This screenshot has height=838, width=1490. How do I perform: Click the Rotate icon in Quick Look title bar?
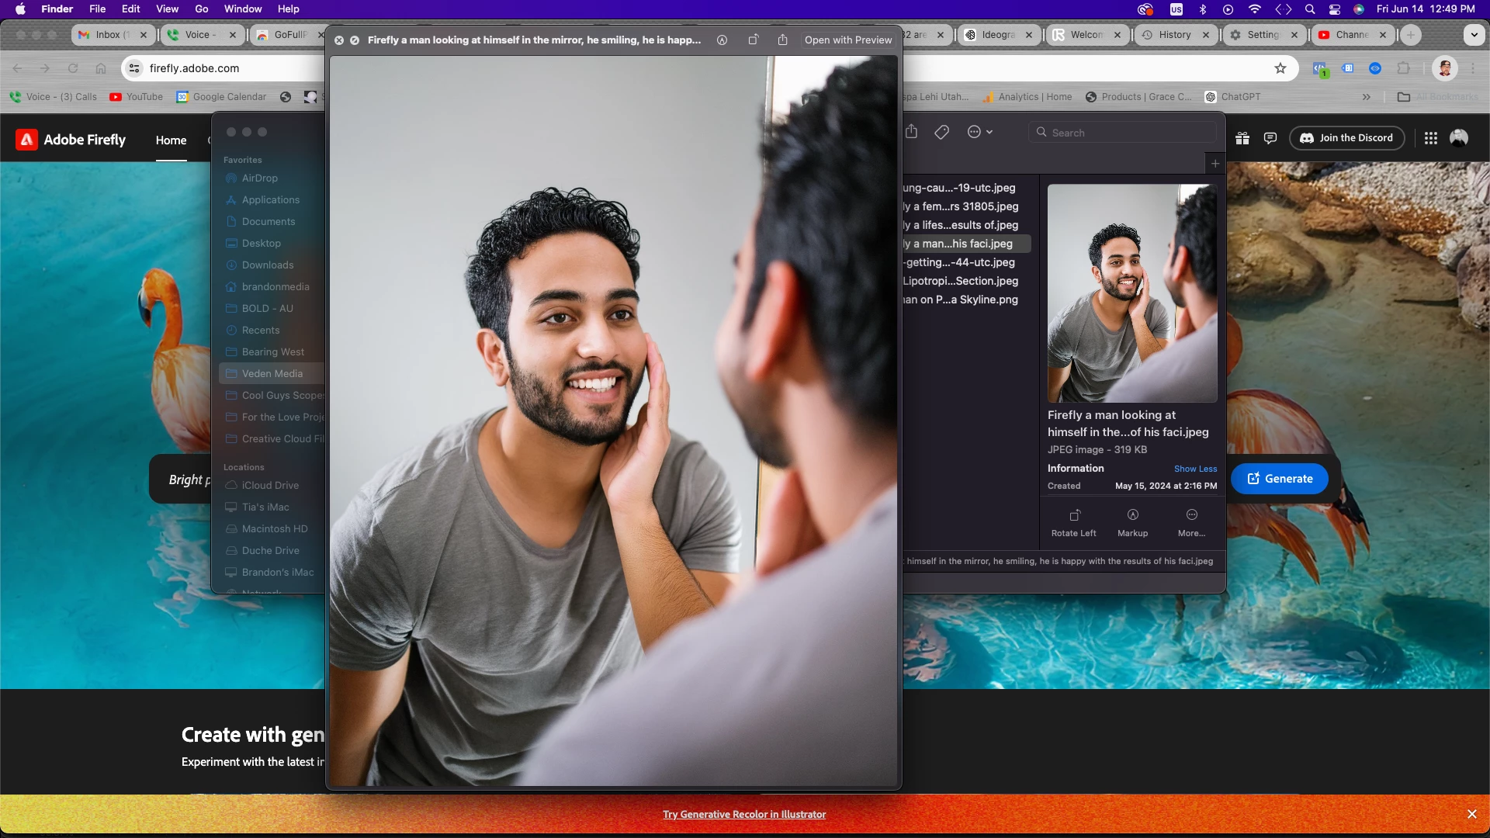click(753, 40)
